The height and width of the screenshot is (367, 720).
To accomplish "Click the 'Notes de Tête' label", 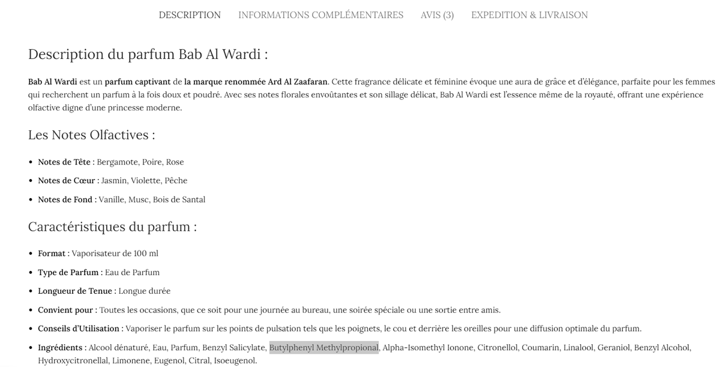I will click(x=64, y=162).
